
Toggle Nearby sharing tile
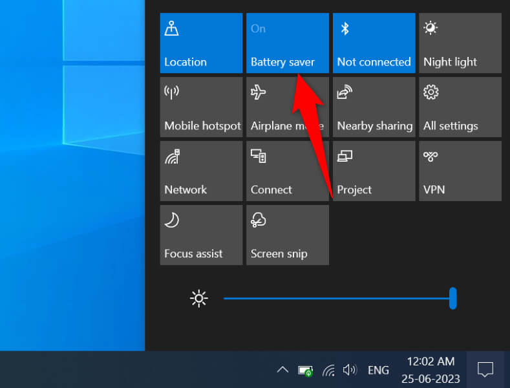[374, 107]
